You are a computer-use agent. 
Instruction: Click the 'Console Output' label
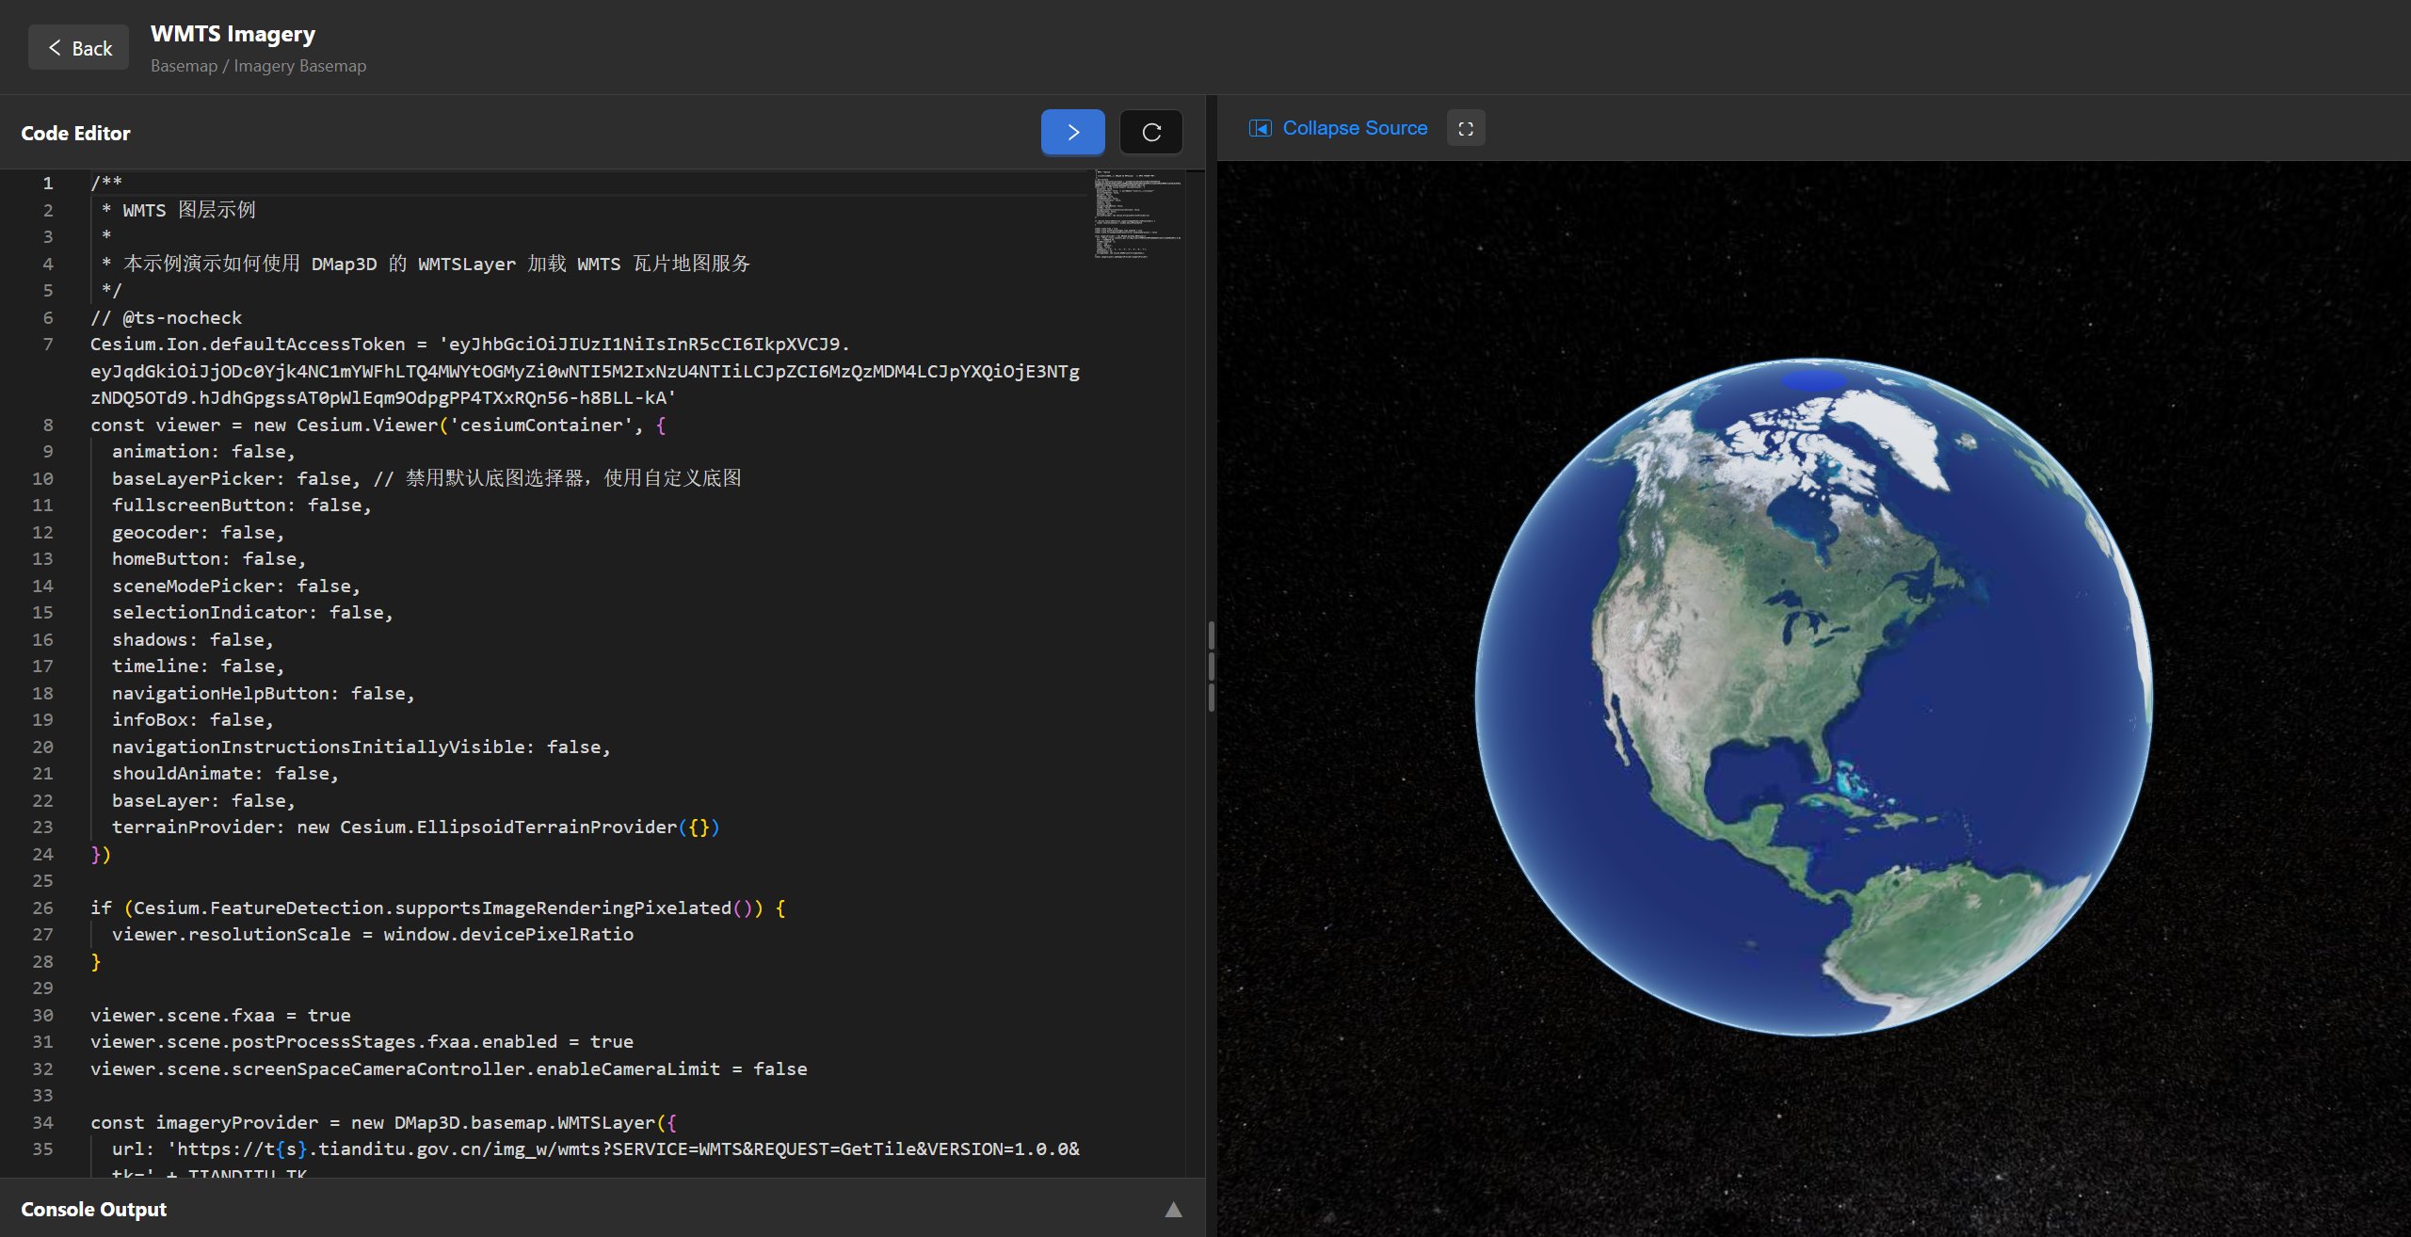[93, 1209]
